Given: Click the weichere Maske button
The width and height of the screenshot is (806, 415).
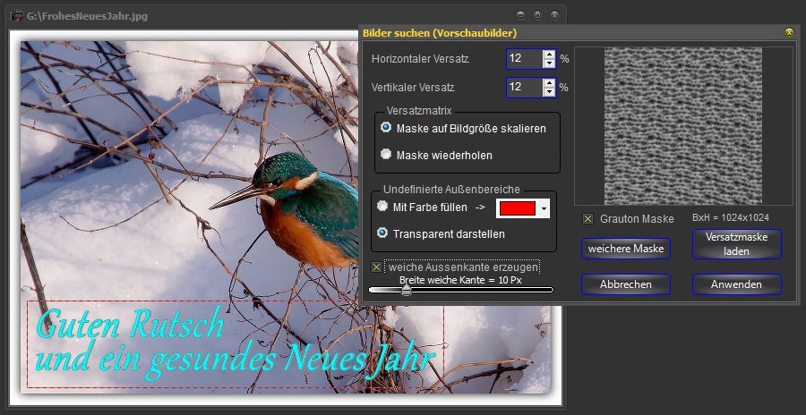Looking at the screenshot, I should coord(626,249).
